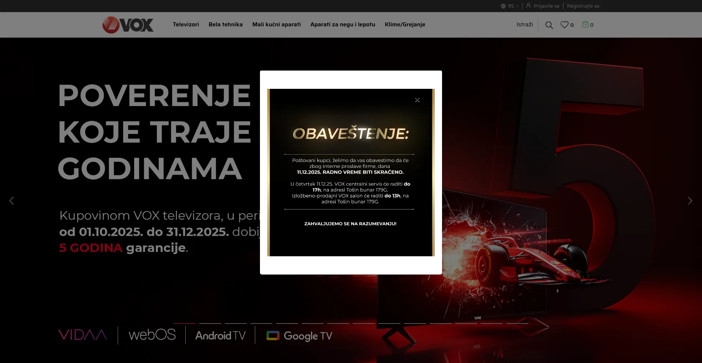This screenshot has width=702, height=363.
Task: Open the wishlist heart icon
Action: 564,25
